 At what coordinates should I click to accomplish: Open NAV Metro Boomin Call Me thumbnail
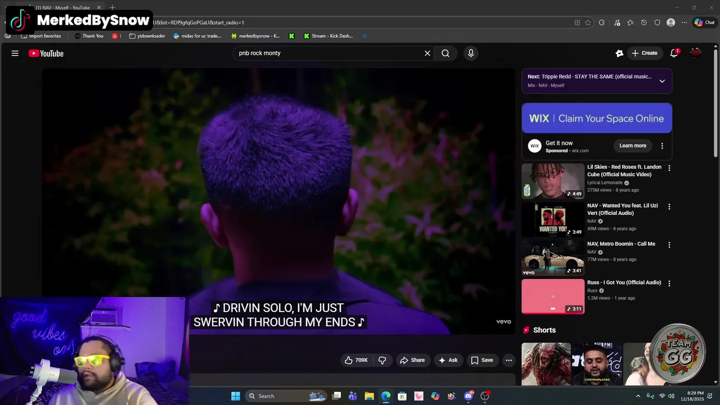(553, 258)
